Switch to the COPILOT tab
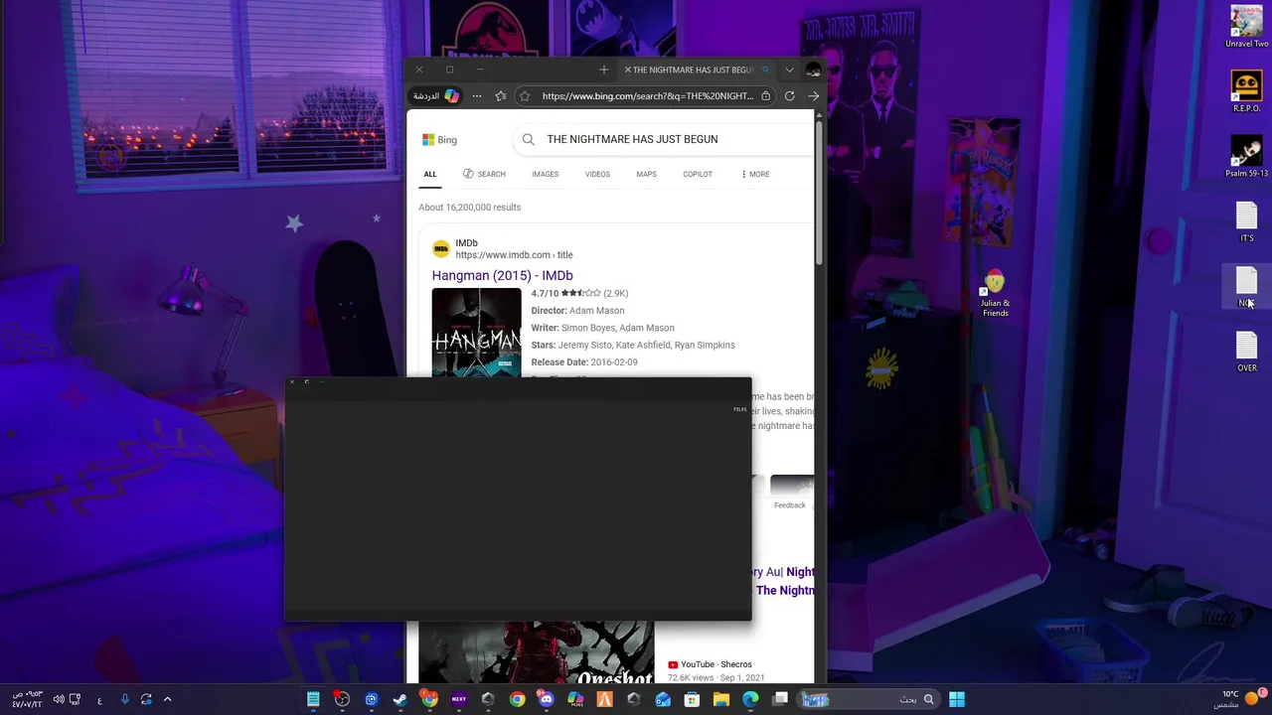 (697, 174)
